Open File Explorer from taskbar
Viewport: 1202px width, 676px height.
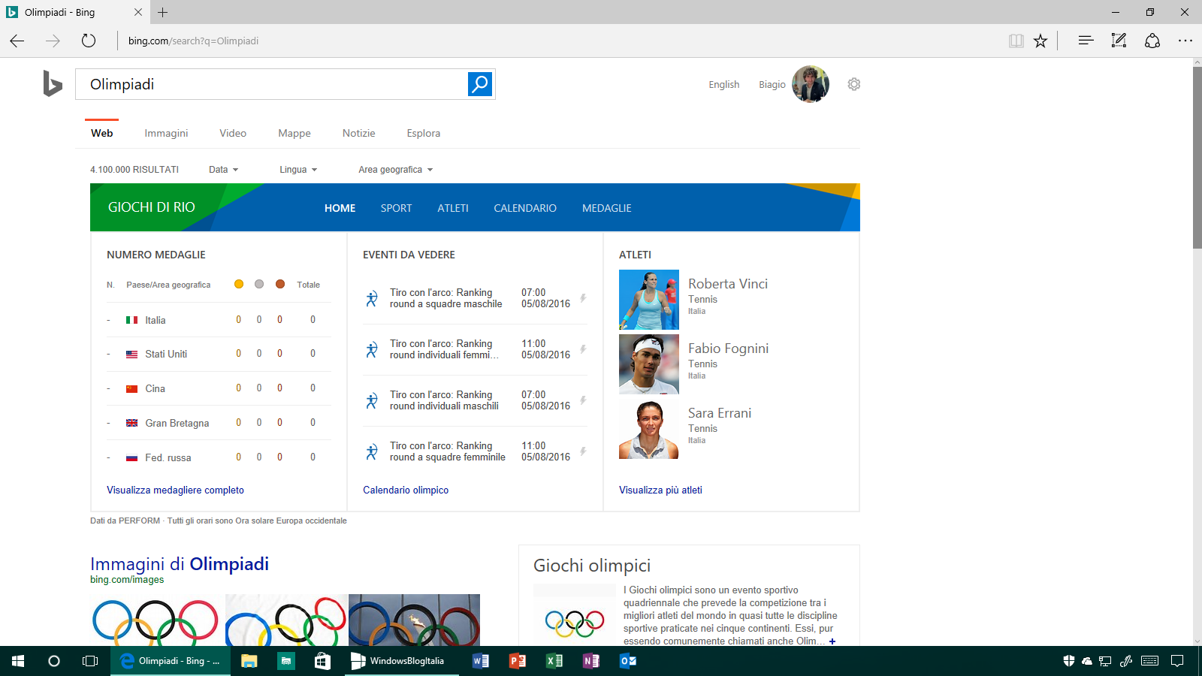pyautogui.click(x=249, y=661)
